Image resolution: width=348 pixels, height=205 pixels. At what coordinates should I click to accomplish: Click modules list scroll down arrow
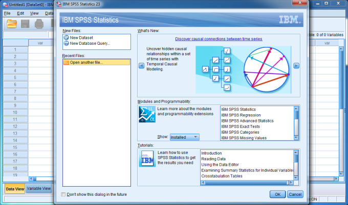click(x=296, y=138)
